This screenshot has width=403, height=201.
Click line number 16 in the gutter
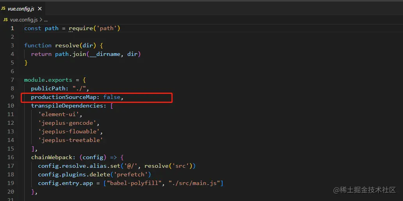pyautogui.click(x=11, y=157)
